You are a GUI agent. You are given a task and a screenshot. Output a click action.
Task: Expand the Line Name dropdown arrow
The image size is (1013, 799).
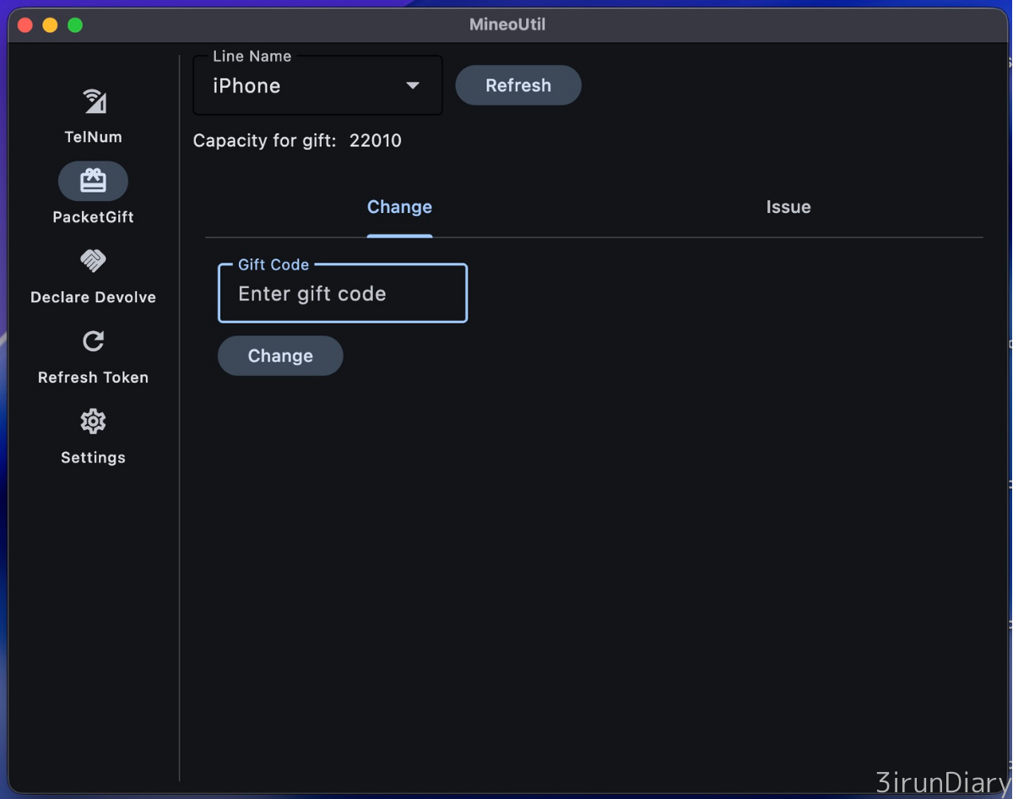click(413, 85)
